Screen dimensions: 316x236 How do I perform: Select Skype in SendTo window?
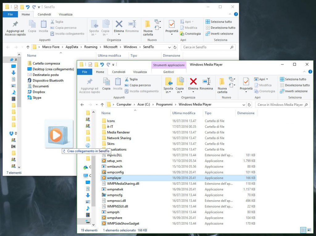click(34, 97)
